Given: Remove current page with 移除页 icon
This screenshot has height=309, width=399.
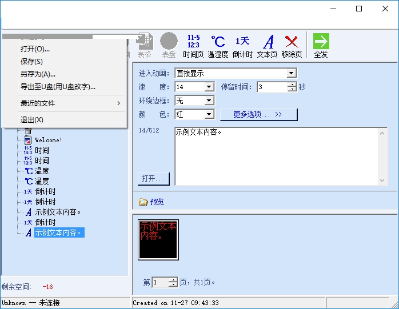Looking at the screenshot, I should (x=292, y=46).
